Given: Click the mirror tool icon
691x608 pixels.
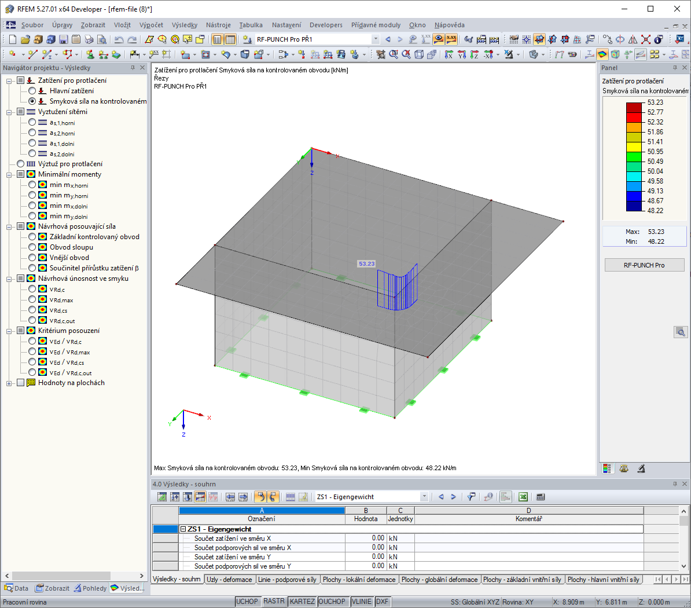Looking at the screenshot, I should (x=633, y=40).
